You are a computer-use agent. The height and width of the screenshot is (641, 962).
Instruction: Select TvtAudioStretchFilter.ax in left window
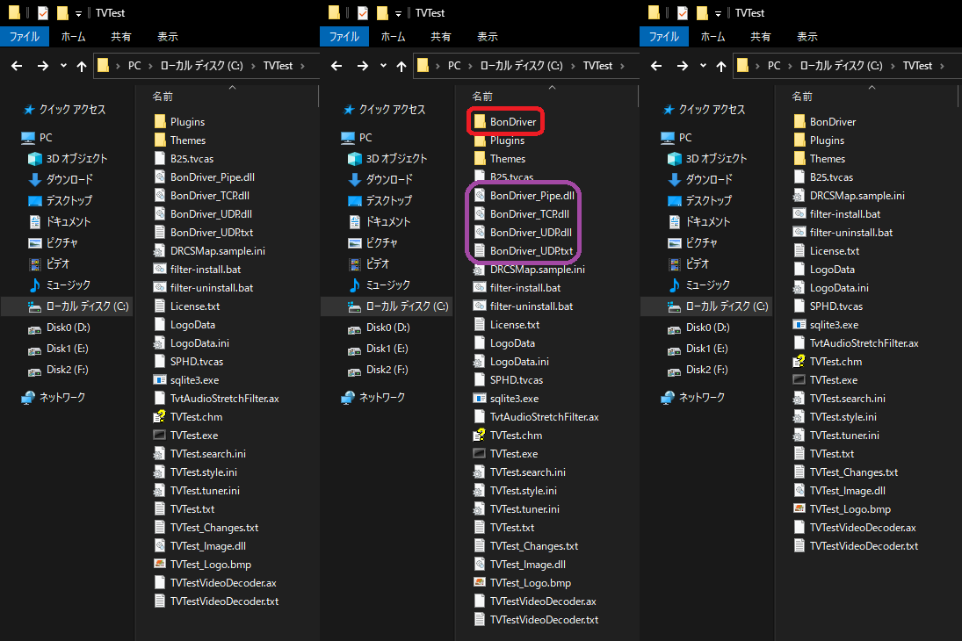216,398
